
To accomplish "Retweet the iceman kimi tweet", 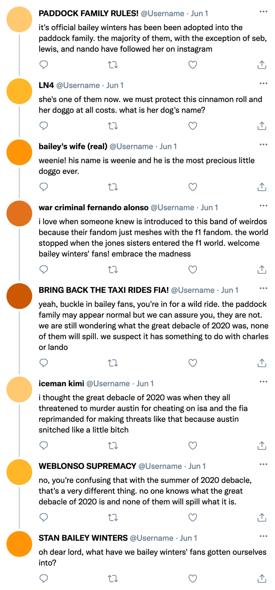I will pos(113,446).
